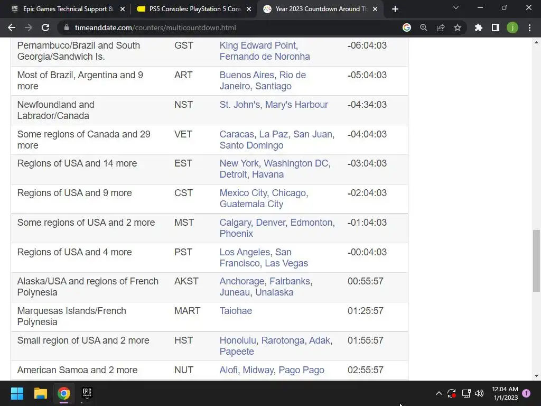541x406 pixels.
Task: Open the Anchorage link
Action: 242,281
